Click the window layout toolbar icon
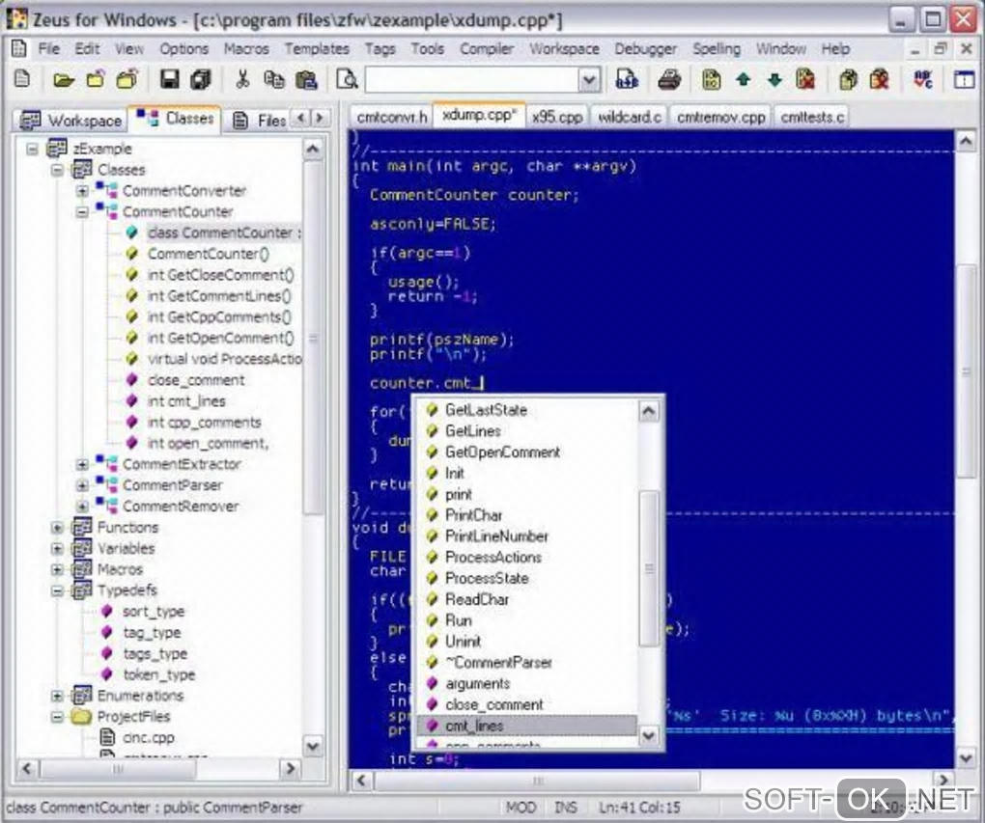 click(x=964, y=80)
